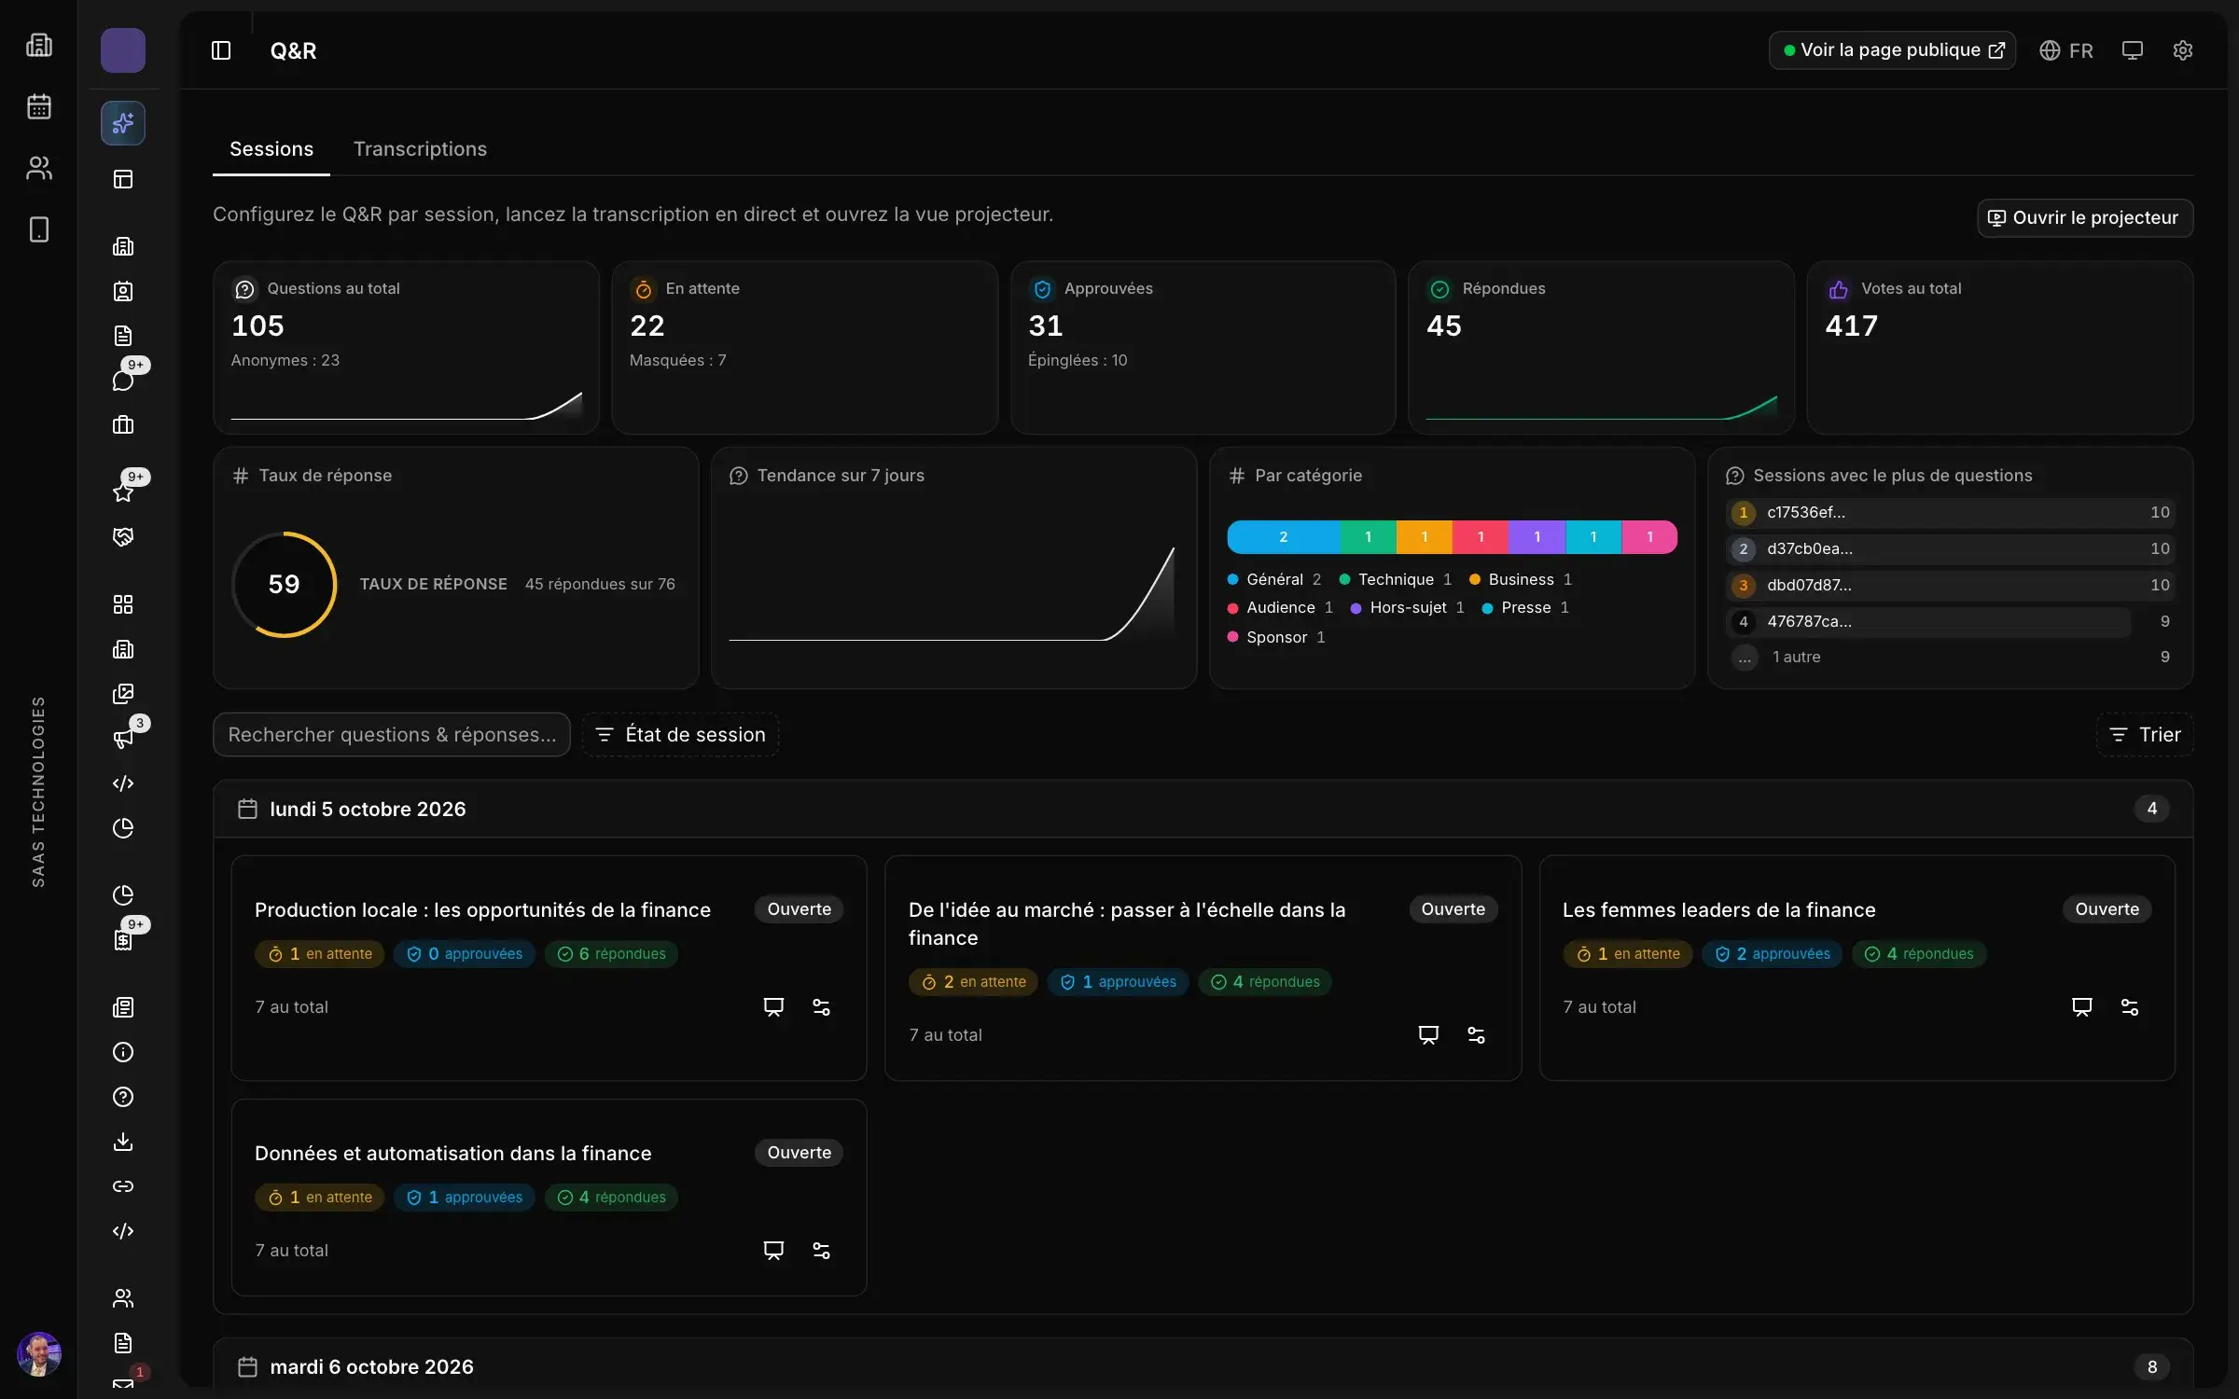Open settings sliders for Données et automatisation

click(x=821, y=1251)
